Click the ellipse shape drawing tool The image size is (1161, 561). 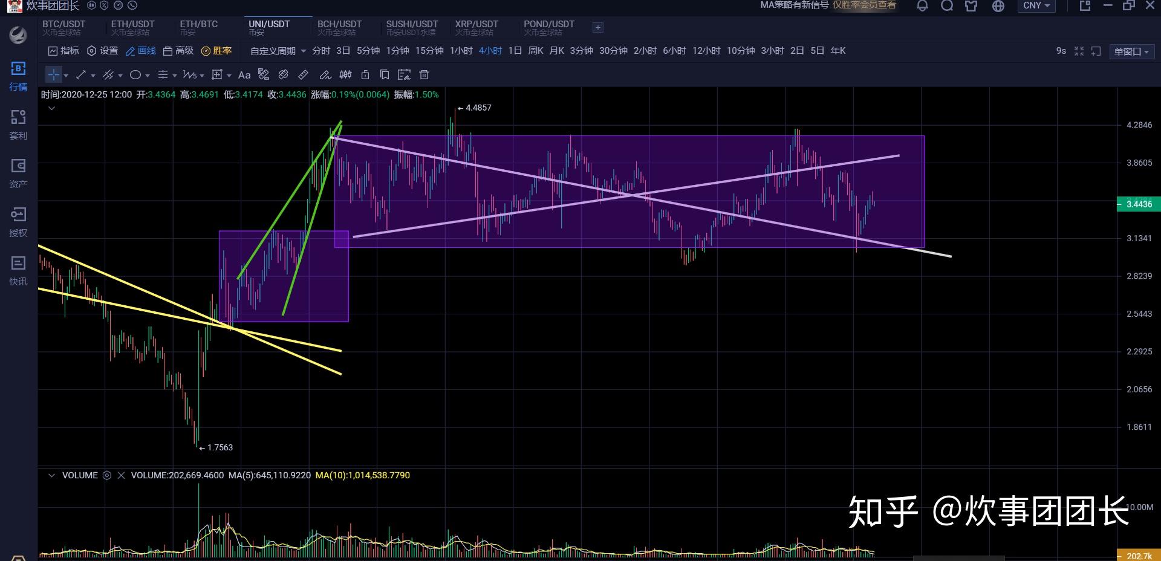click(x=135, y=75)
